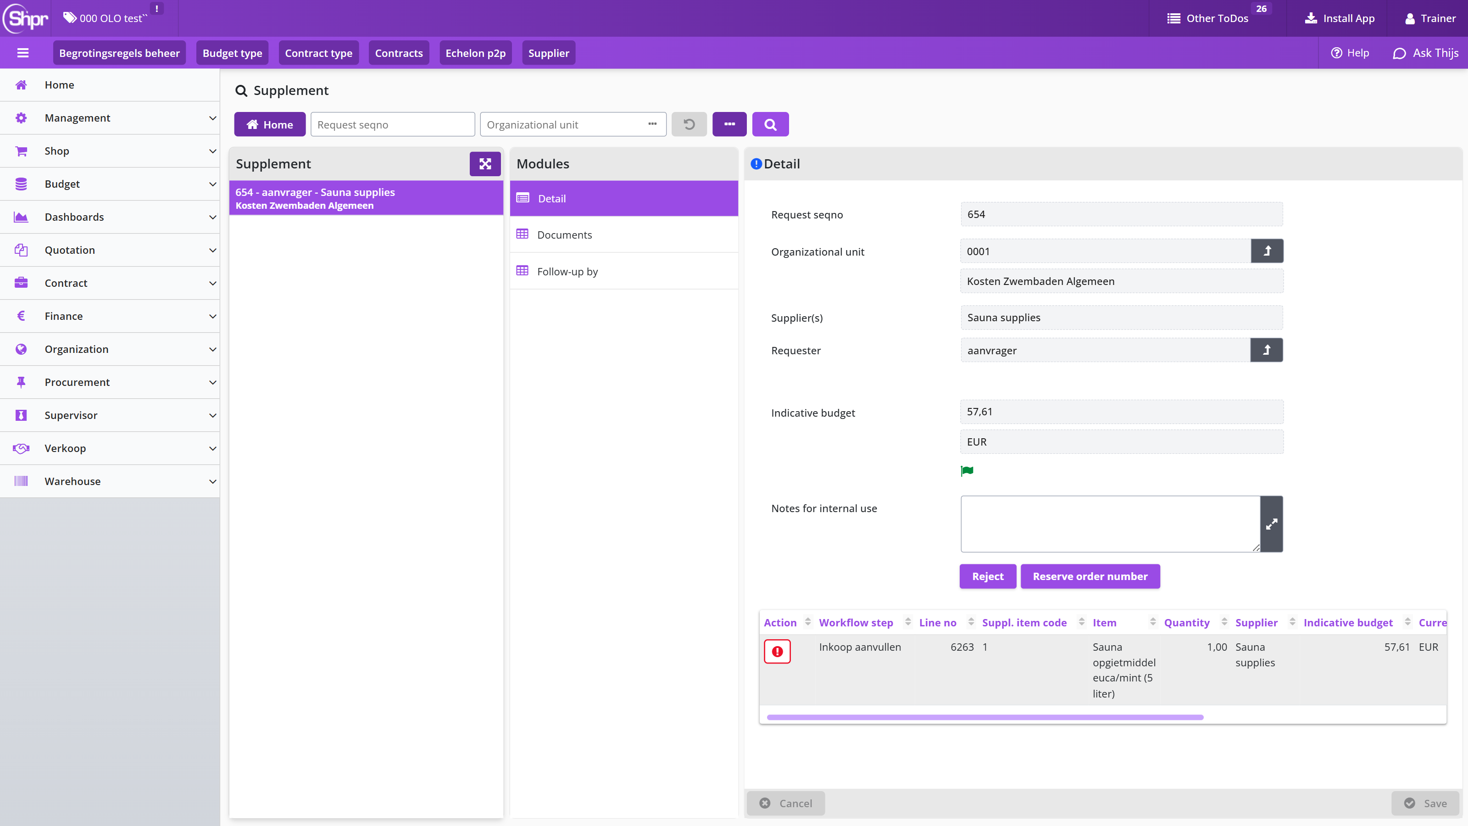This screenshot has height=826, width=1468.
Task: Click the purple Home button
Action: point(270,124)
